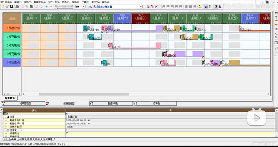Open the planning parameter dropdown

coord(141,7)
